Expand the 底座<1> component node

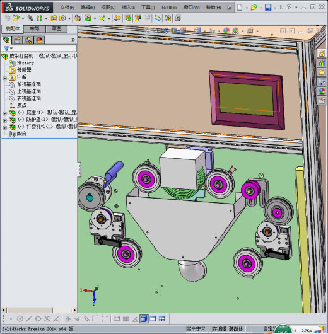click(5, 113)
